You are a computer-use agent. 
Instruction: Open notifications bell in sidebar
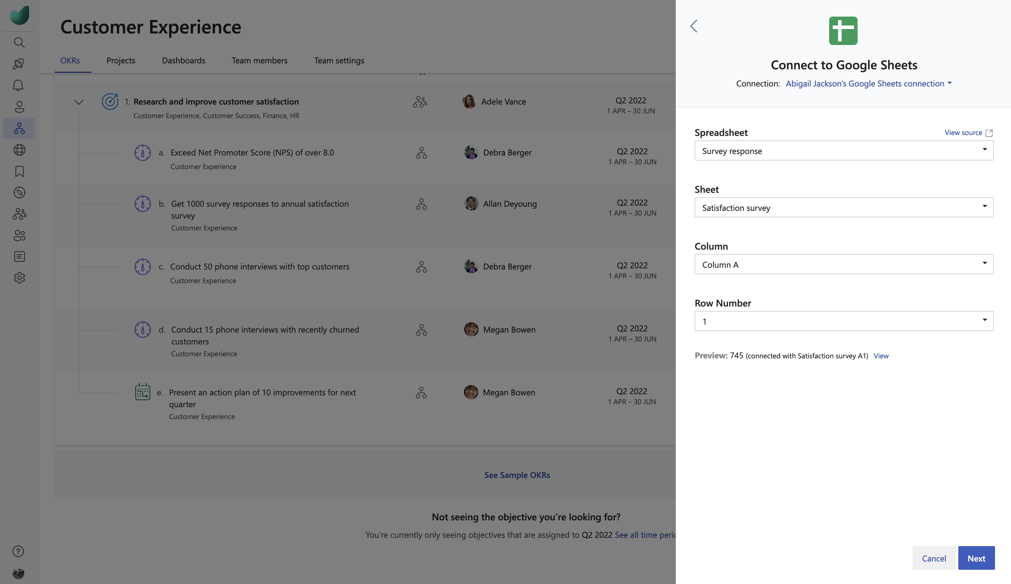(18, 85)
